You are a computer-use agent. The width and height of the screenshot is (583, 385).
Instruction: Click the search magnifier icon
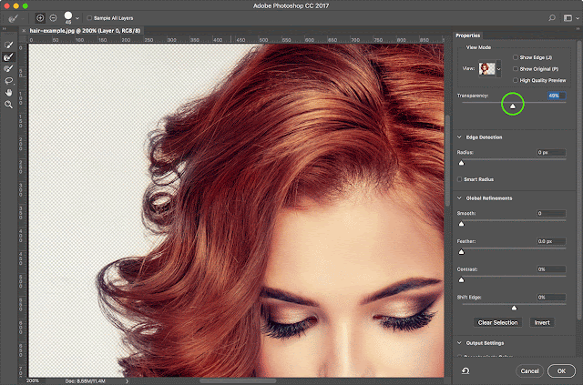click(552, 17)
